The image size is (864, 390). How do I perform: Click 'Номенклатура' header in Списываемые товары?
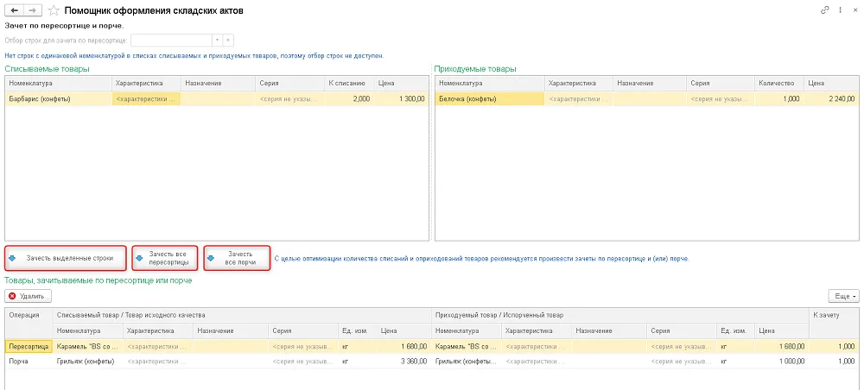(x=59, y=83)
